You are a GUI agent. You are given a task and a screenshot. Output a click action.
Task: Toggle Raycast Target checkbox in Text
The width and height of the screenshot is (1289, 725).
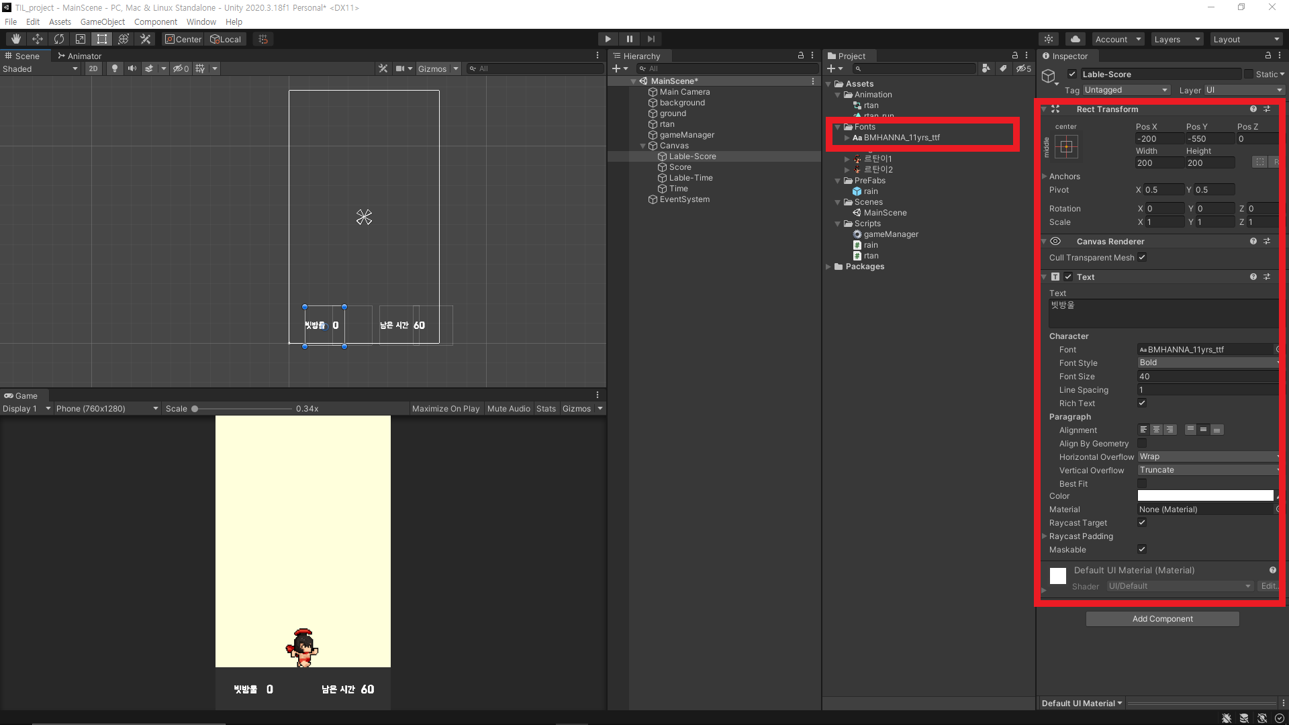tap(1143, 522)
